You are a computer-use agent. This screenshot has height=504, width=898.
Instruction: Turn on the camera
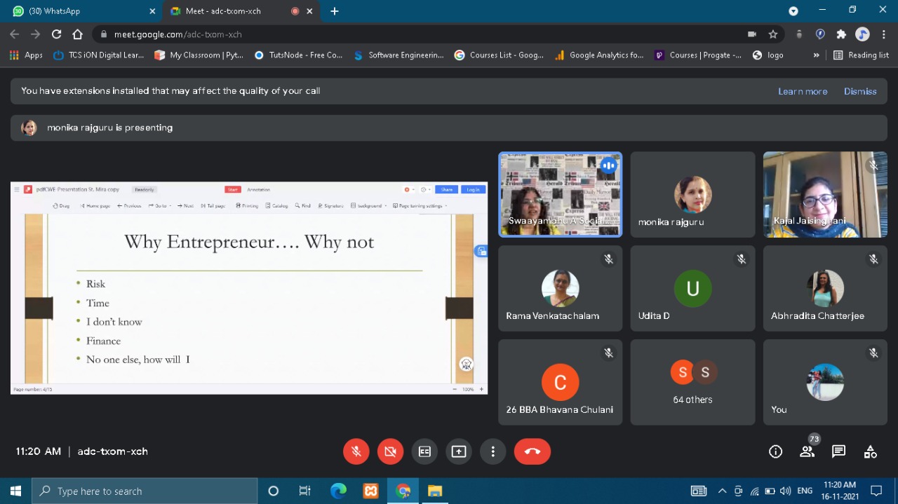[391, 452]
